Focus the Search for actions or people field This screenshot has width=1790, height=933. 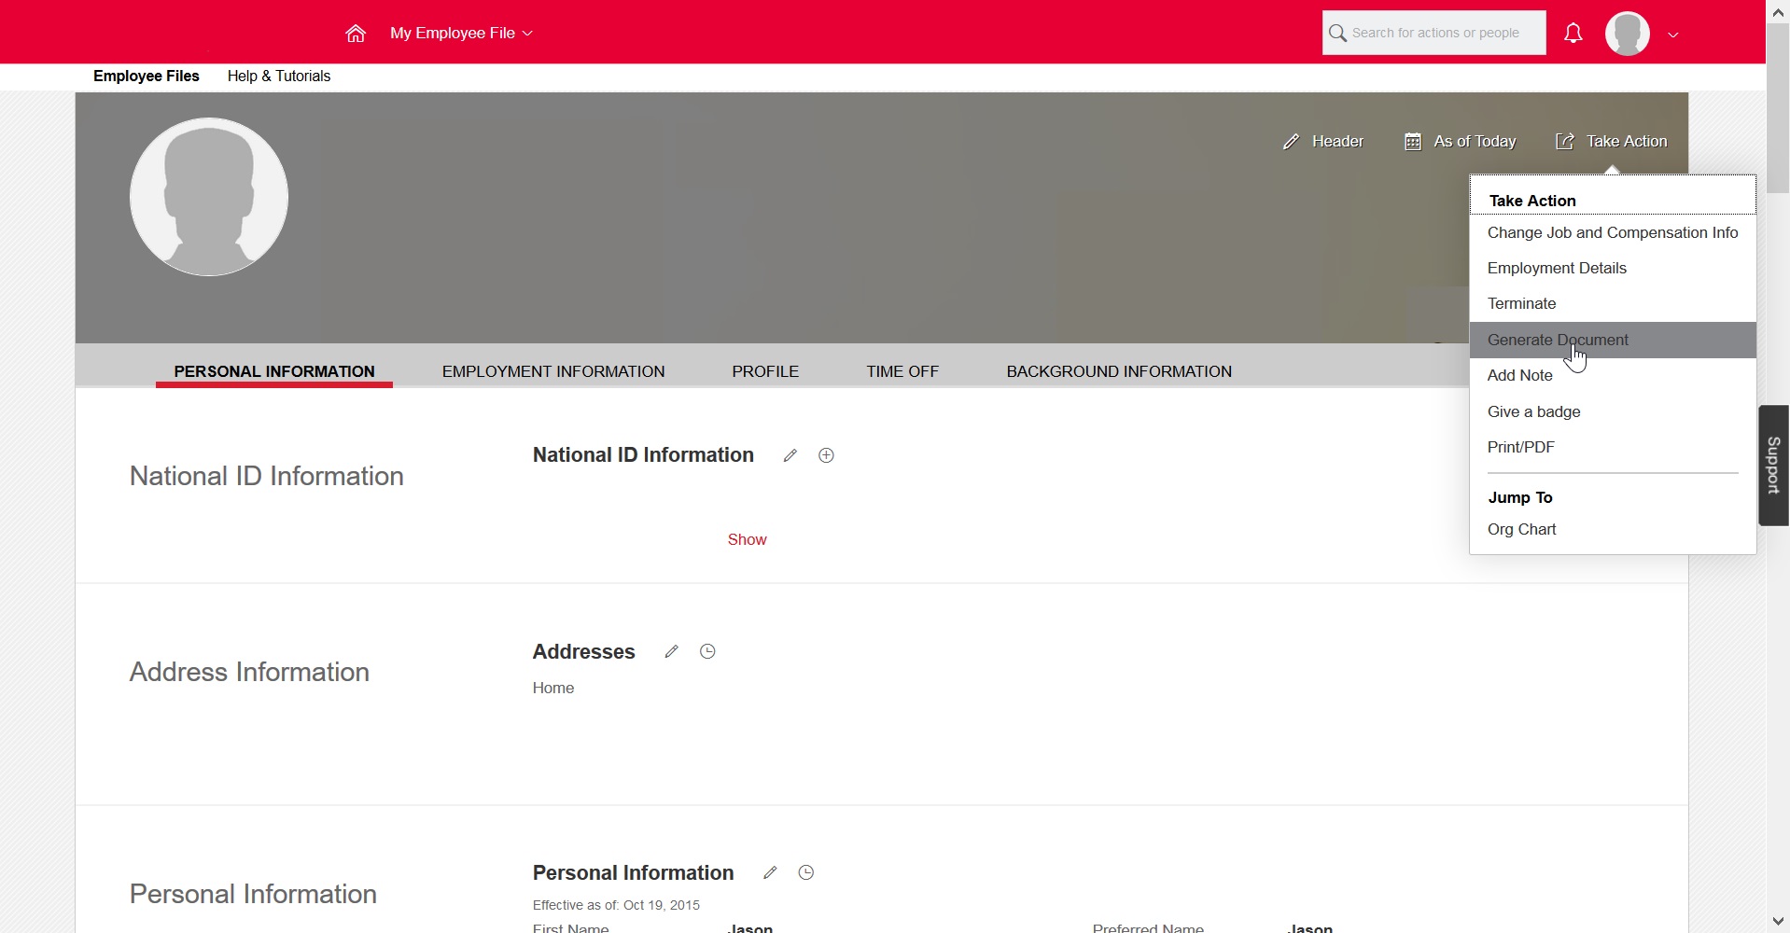[1433, 33]
